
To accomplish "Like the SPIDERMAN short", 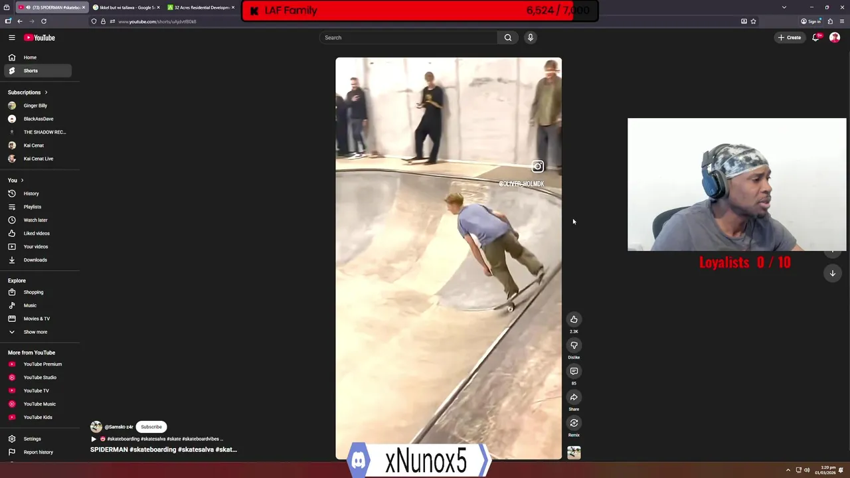I will click(x=574, y=319).
